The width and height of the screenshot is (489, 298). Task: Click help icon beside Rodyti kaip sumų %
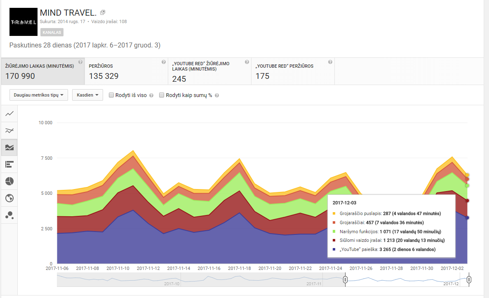pyautogui.click(x=217, y=95)
